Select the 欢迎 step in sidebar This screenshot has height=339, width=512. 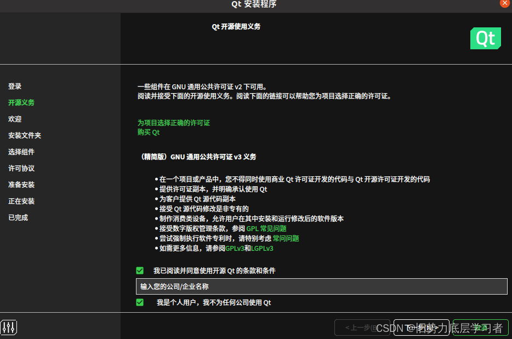pos(15,119)
